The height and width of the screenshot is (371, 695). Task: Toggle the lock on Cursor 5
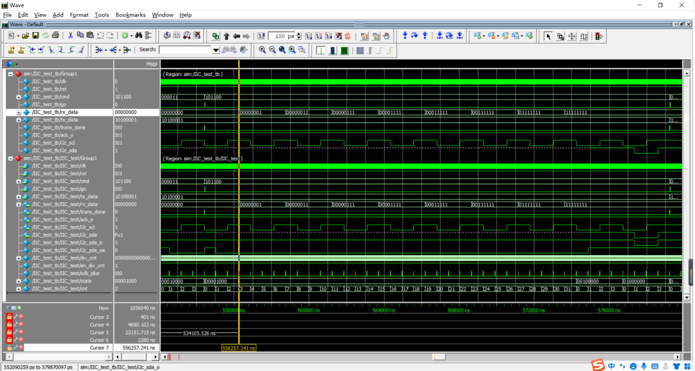(x=9, y=332)
